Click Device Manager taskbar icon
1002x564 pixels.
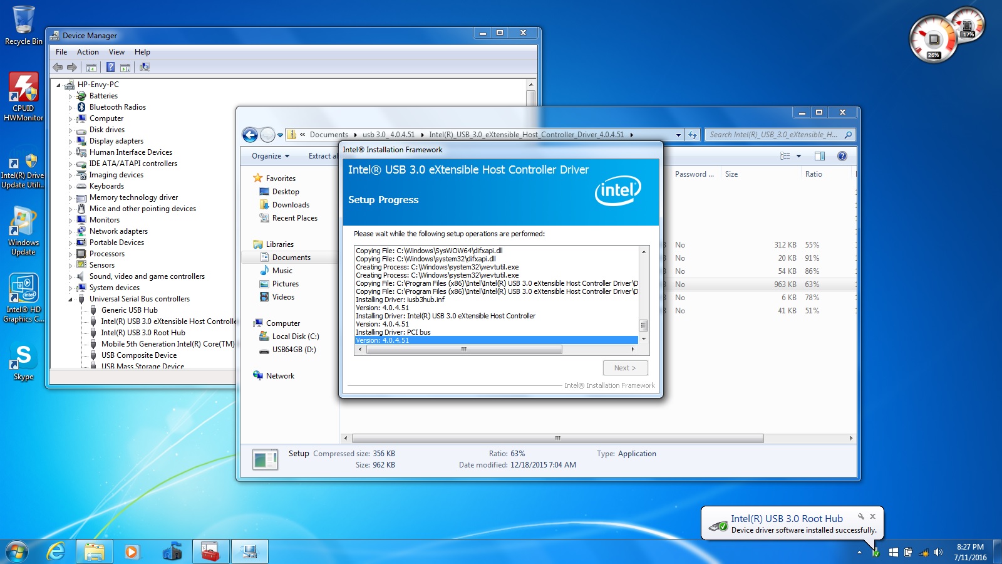pos(249,551)
